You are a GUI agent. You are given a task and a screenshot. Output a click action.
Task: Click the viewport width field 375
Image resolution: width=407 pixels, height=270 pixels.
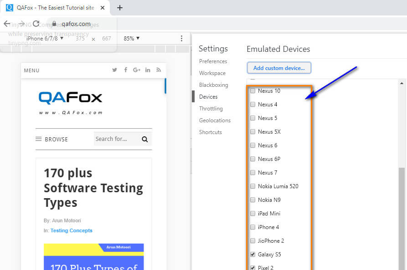[80, 39]
